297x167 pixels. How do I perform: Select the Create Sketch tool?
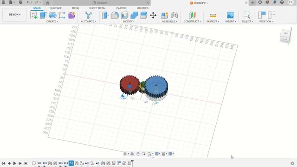pos(34,15)
